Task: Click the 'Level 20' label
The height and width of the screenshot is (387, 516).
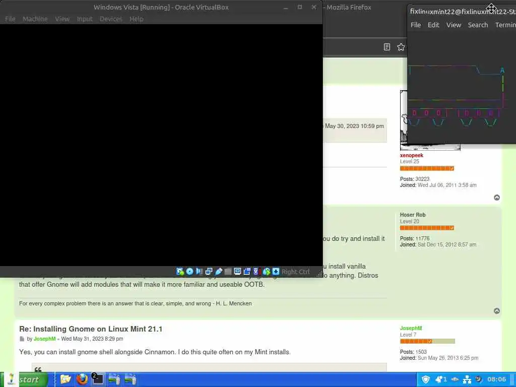Action: tap(409, 222)
